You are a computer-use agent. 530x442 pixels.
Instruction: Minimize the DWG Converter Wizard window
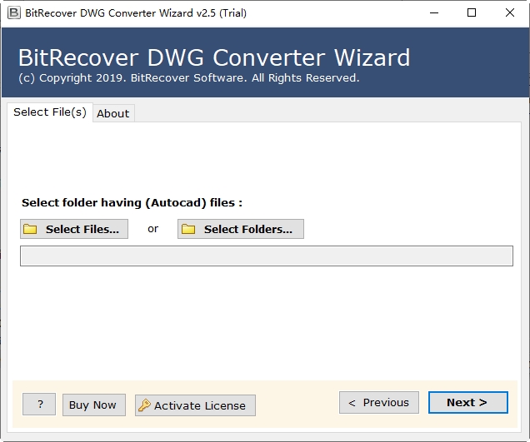click(434, 12)
